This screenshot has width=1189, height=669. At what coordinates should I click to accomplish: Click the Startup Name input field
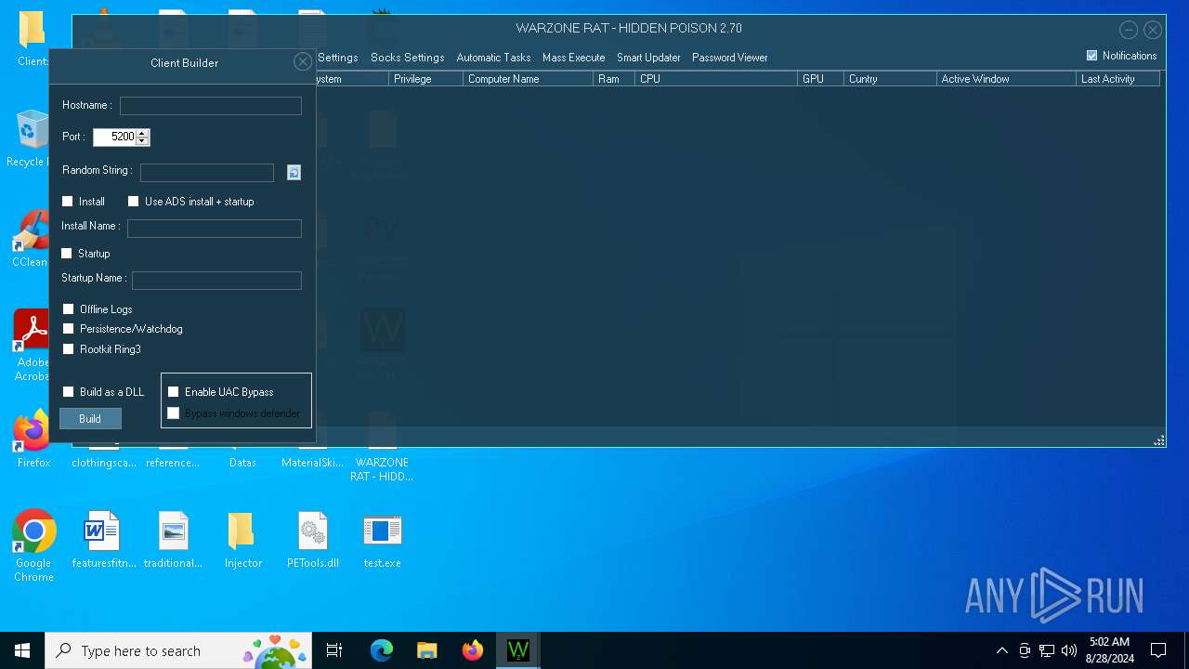pos(216,281)
